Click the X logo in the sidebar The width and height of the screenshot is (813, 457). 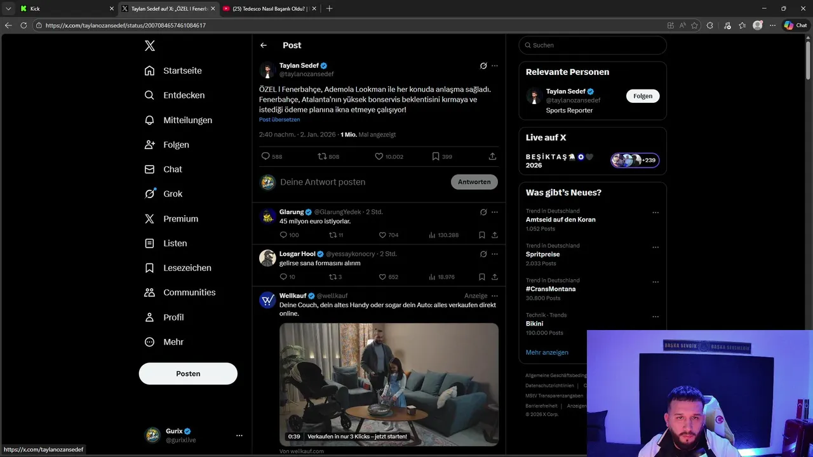(x=149, y=46)
